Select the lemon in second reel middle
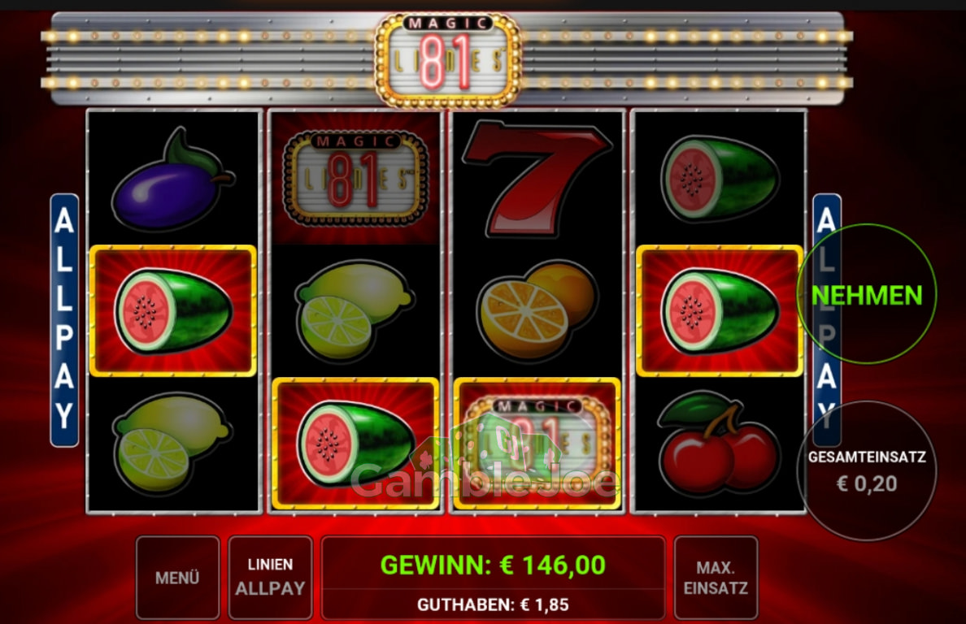Image resolution: width=966 pixels, height=624 pixels. pos(355,310)
